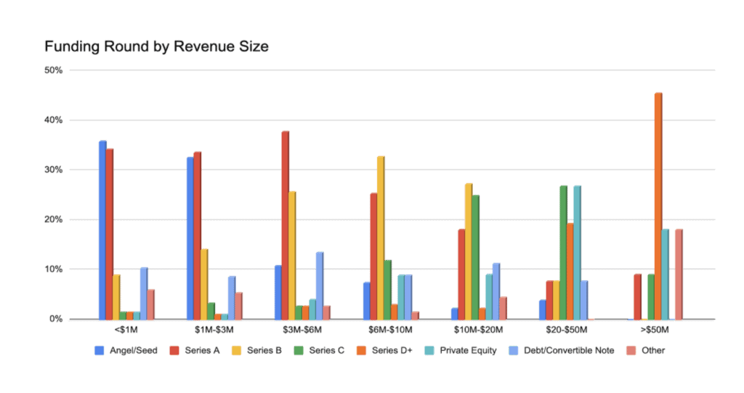
Task: Click the $20-$50M axis label
Action: coord(567,329)
